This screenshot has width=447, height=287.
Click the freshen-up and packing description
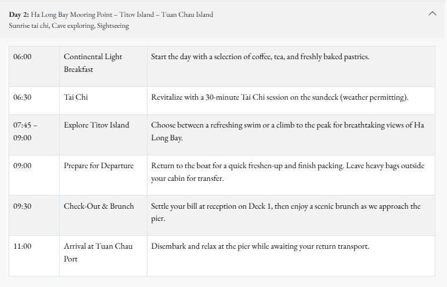pyautogui.click(x=287, y=172)
